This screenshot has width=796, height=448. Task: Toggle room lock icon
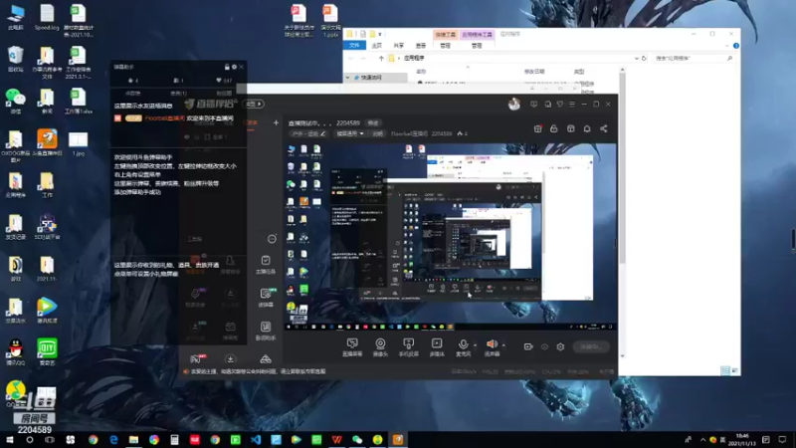point(554,129)
